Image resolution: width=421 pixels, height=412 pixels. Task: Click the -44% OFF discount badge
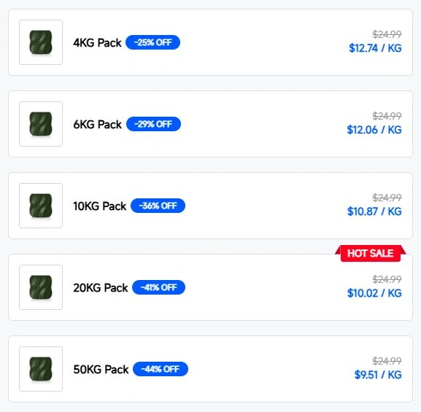(x=161, y=369)
